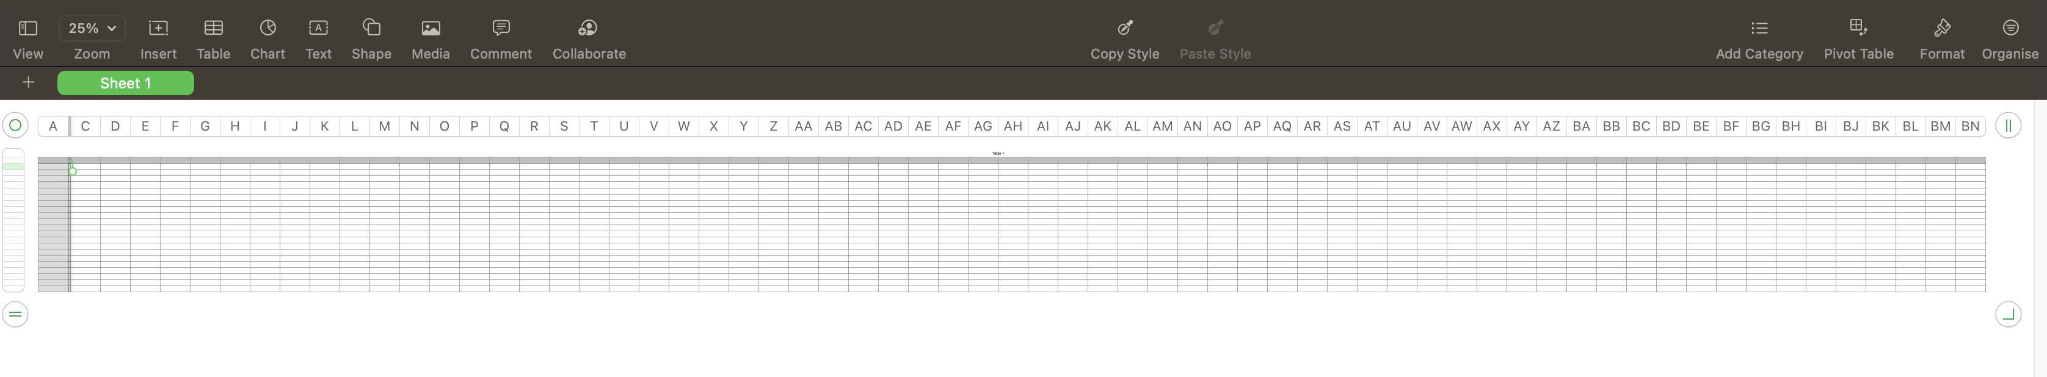Add a new sheet with plus button
2047x377 pixels.
click(29, 82)
